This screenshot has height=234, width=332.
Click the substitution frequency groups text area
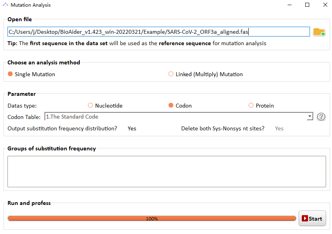pos(167,172)
